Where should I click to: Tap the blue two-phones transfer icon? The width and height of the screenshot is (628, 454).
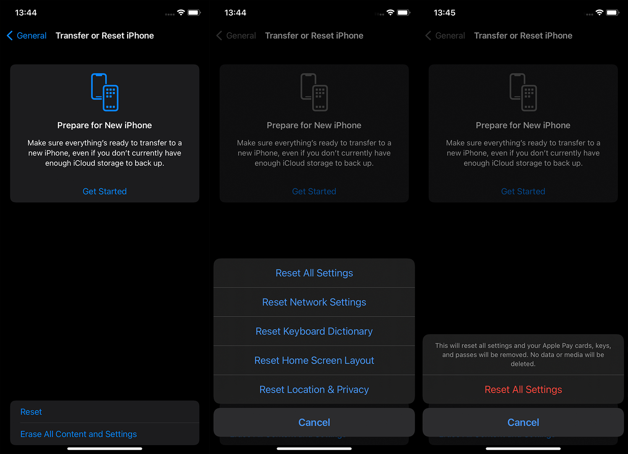105,92
